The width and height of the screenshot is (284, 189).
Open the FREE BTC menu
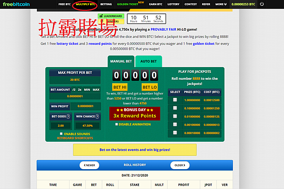(x=64, y=4)
